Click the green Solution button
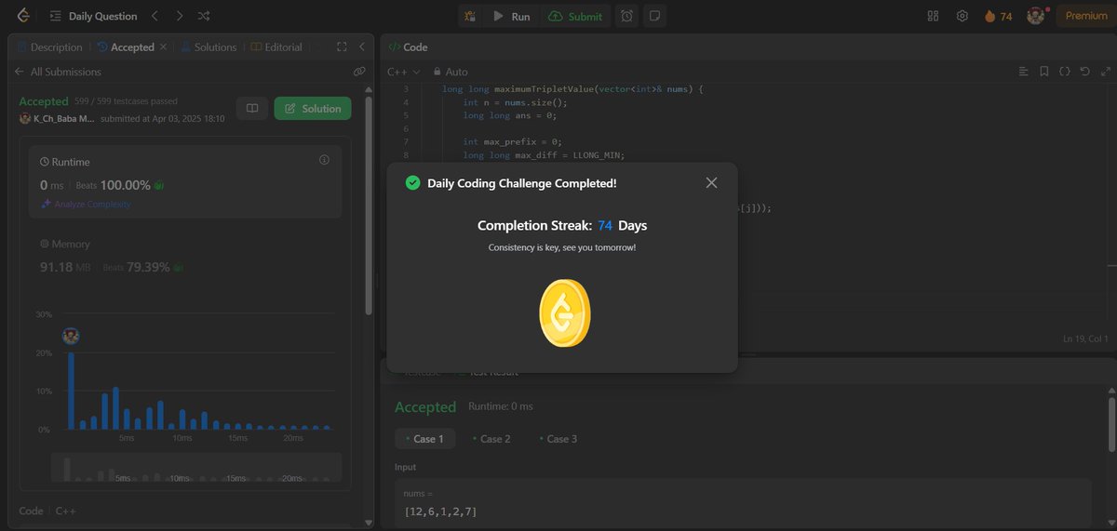This screenshot has height=531, width=1117. [x=313, y=109]
